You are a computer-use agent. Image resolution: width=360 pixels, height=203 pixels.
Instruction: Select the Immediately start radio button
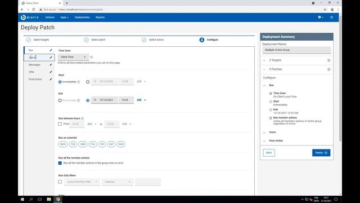[60, 82]
